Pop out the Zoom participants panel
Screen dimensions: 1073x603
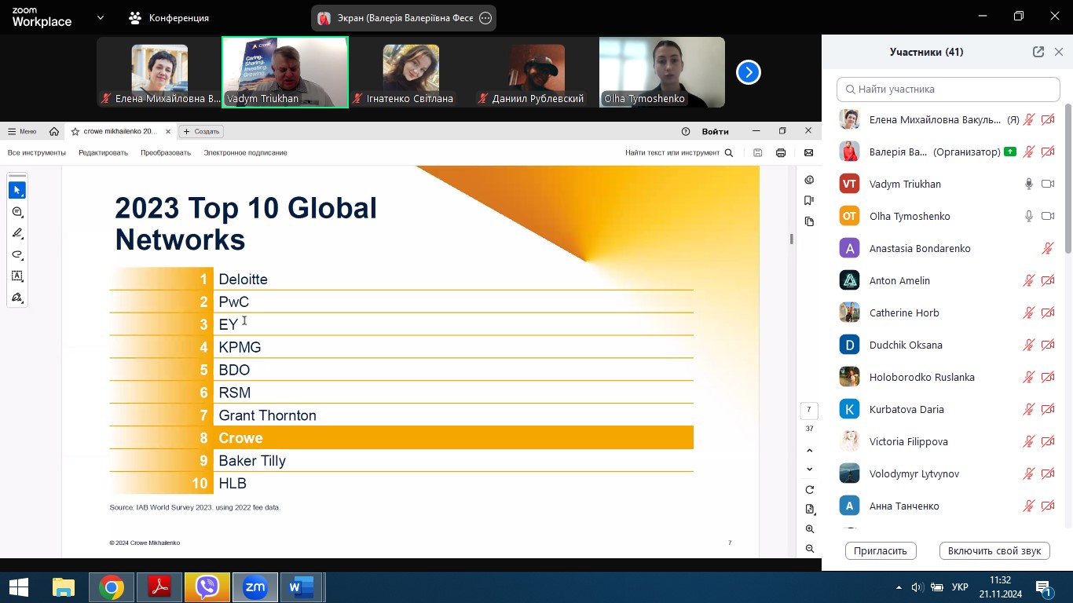(1038, 52)
